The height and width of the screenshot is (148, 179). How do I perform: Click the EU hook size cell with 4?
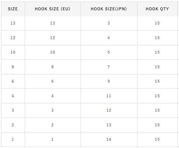pyautogui.click(x=53, y=96)
